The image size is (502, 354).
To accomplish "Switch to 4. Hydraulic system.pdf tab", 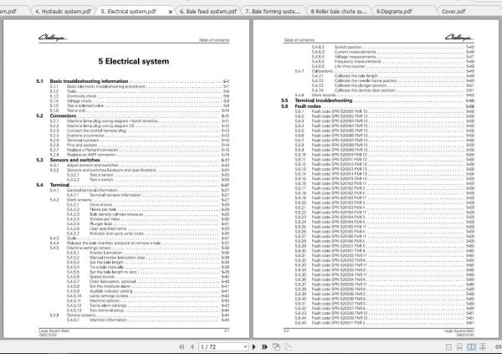I will 63,11.
